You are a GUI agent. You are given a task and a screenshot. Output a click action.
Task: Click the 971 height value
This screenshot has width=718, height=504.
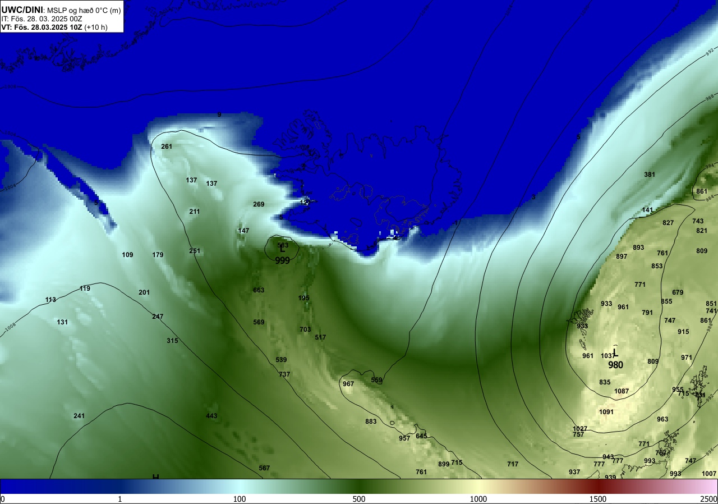coord(687,358)
